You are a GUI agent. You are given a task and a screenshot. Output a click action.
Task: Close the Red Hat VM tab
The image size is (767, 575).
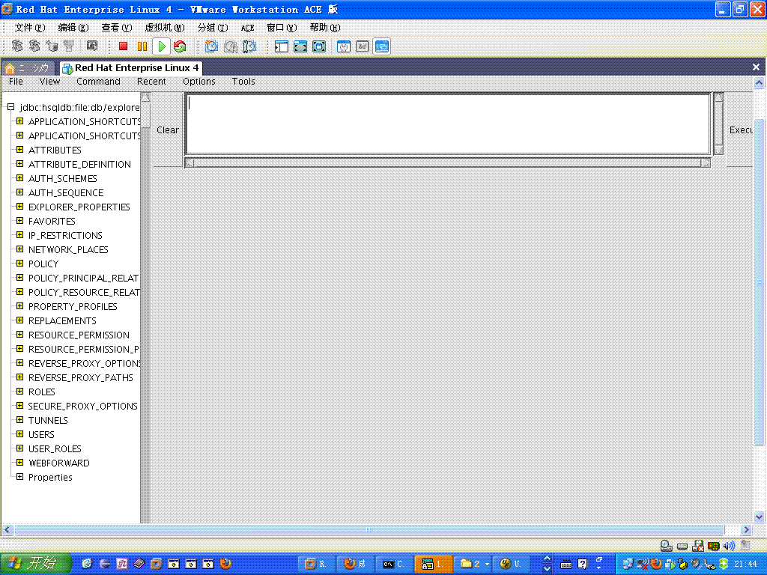tap(756, 67)
